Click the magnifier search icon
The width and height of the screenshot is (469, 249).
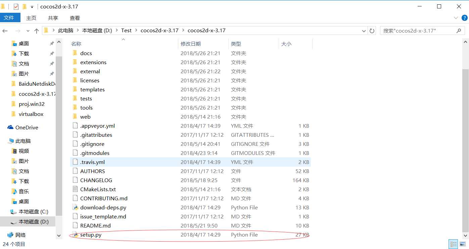point(459,31)
